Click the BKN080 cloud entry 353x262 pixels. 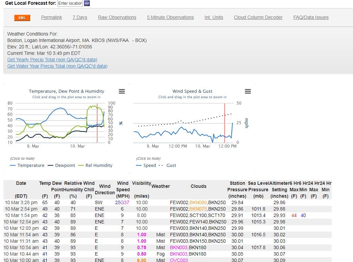coord(198,202)
